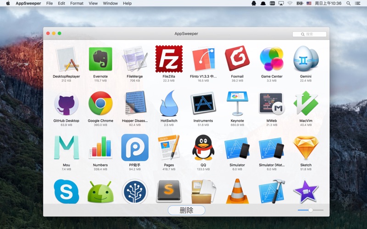Open Notification Center in menu bar
This screenshot has width=367, height=229.
358,3
